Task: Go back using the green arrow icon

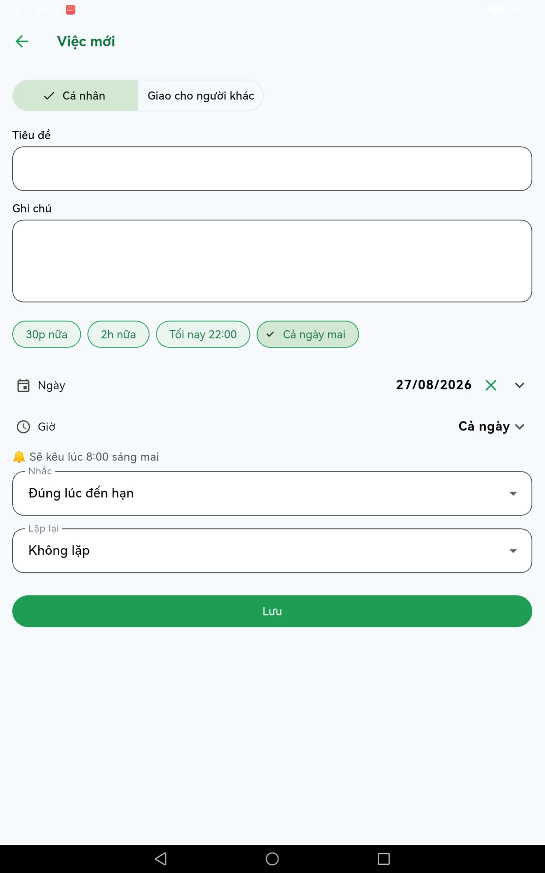Action: tap(22, 41)
